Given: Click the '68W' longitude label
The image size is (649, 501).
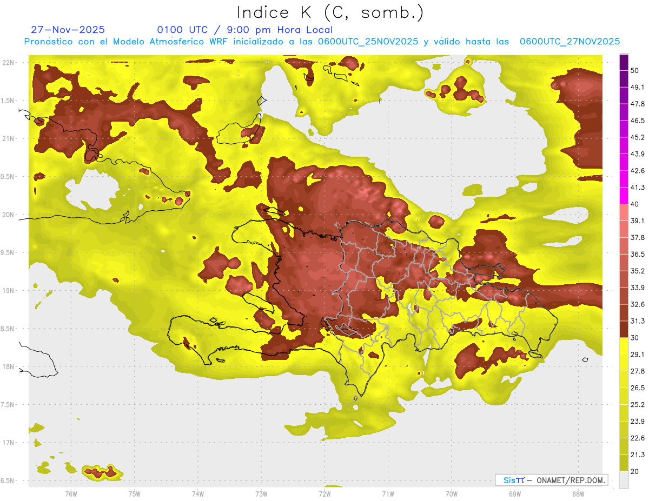Looking at the screenshot, I should tap(578, 494).
